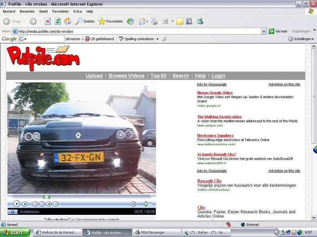Click the previous track player button
Image resolution: width=317 pixels, height=237 pixels.
pyautogui.click(x=35, y=204)
